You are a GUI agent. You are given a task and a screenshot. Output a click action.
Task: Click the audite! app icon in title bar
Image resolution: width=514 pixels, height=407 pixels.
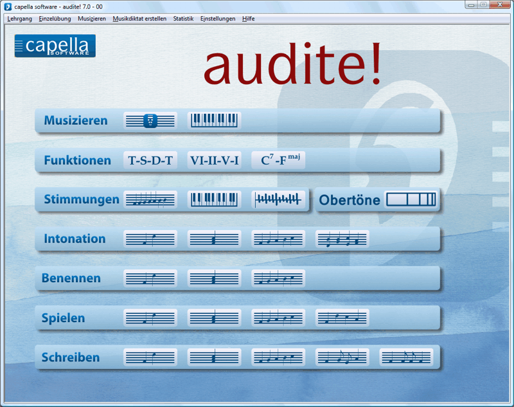(x=8, y=6)
